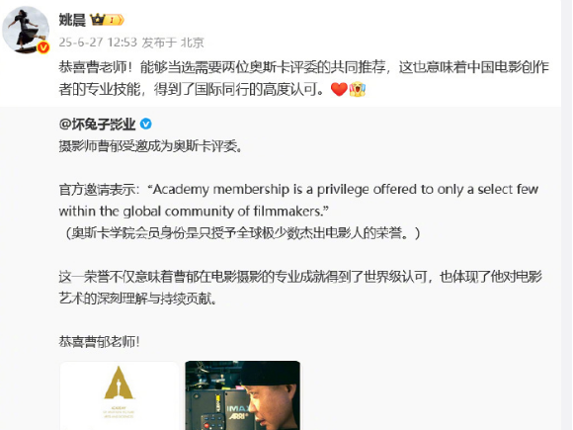Click the blue verified badge beside 坏兔子影业

(146, 125)
